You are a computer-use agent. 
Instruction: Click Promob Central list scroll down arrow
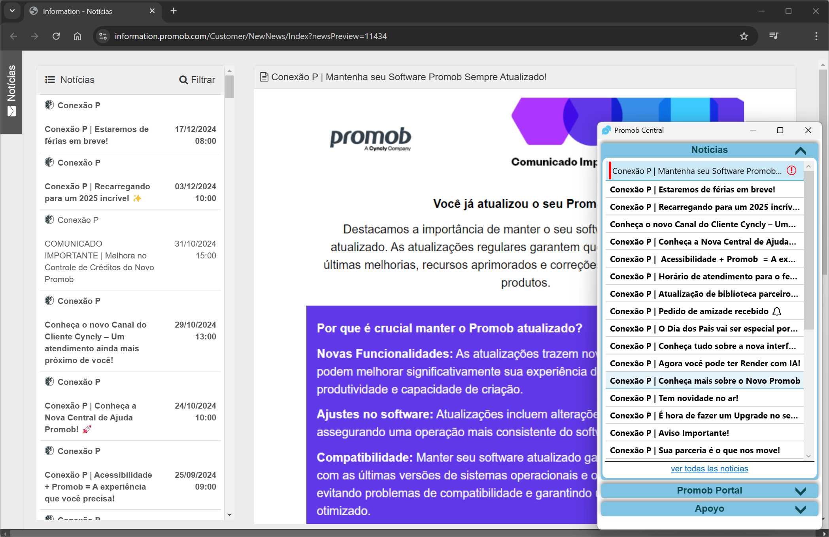(x=809, y=456)
